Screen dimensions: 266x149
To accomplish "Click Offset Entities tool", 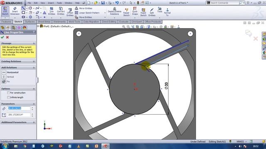I will coord(70,12).
